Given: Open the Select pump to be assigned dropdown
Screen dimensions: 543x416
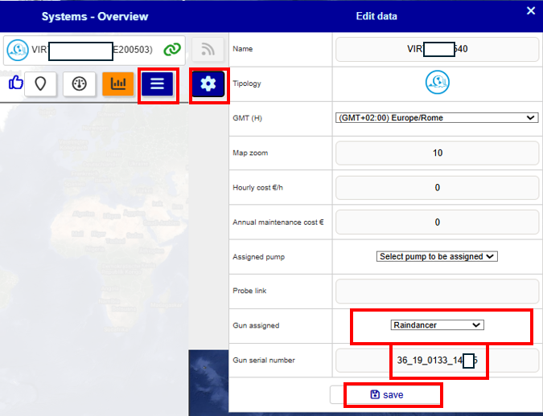Looking at the screenshot, I should click(x=437, y=256).
